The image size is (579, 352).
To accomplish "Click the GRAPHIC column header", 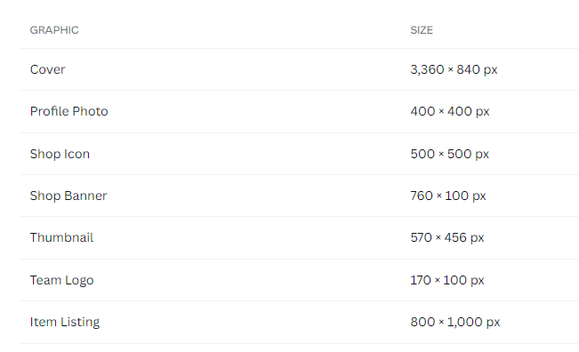I will (x=54, y=30).
